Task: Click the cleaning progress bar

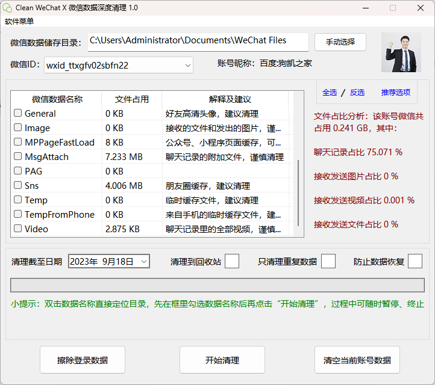Action: pyautogui.click(x=217, y=285)
